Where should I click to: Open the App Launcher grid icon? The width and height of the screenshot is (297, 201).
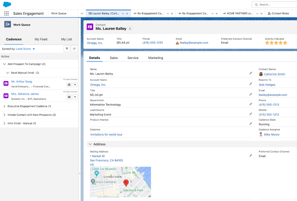[x=6, y=13]
